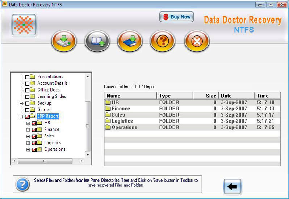Uncheck the Finance subfolder checkbox

click(34, 130)
